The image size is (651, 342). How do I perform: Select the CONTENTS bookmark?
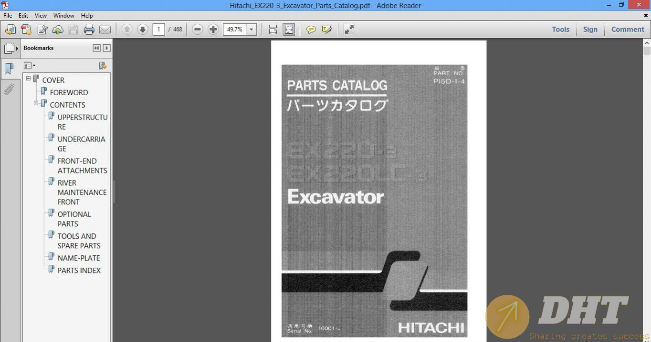[67, 105]
